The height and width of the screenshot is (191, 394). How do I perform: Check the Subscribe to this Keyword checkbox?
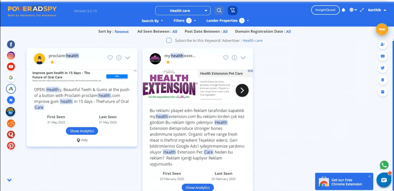pos(169,40)
